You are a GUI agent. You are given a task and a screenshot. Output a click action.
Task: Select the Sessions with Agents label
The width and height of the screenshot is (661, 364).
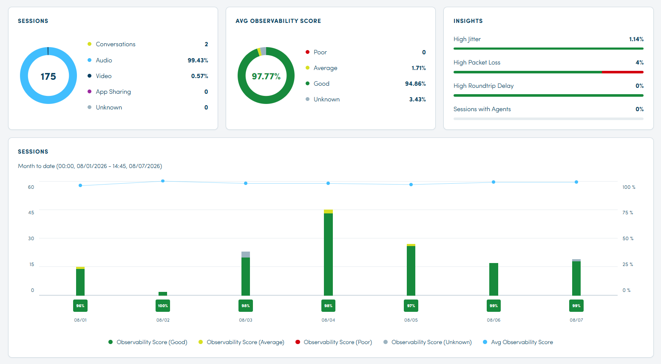coord(482,109)
